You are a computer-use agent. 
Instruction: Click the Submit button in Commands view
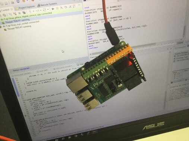[180, 43]
